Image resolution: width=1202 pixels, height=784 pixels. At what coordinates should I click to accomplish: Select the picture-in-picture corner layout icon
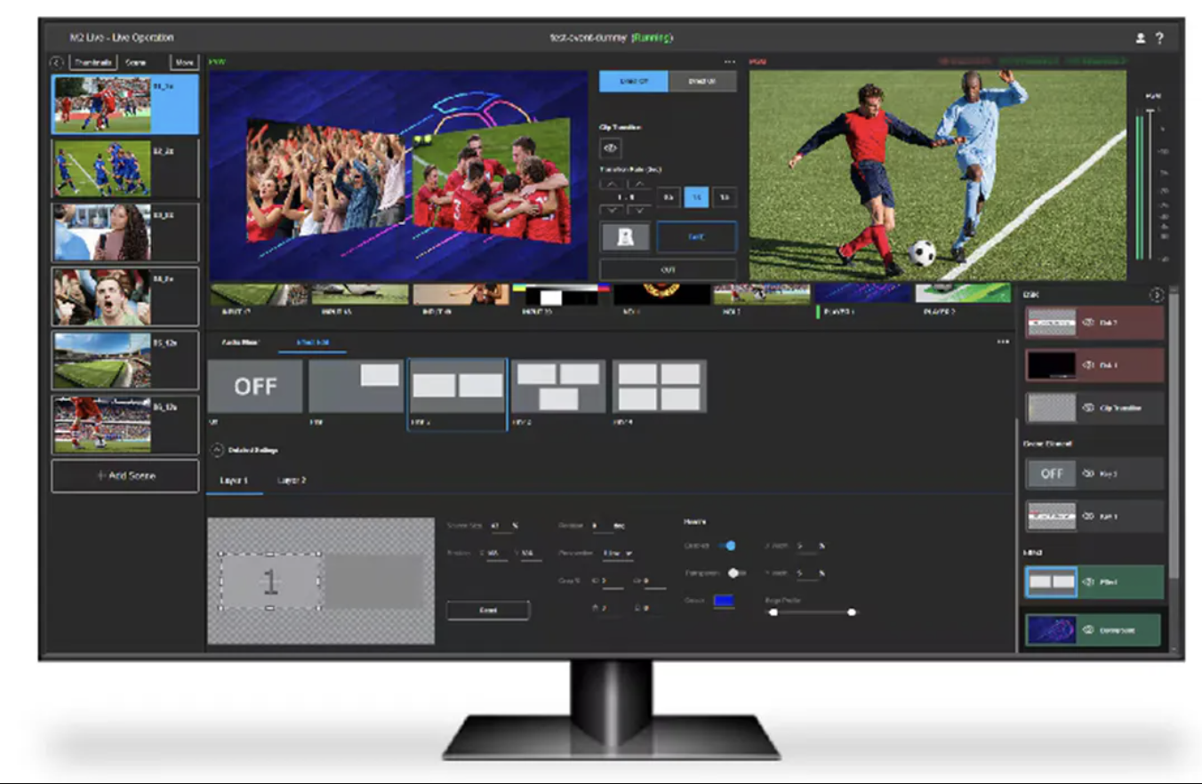click(x=356, y=386)
